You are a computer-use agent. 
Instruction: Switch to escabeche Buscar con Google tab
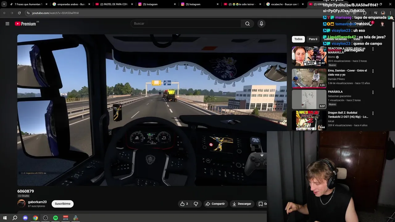[x=285, y=4]
